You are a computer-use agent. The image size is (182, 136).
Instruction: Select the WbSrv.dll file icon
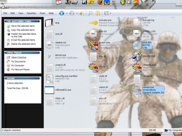[x=50, y=101]
